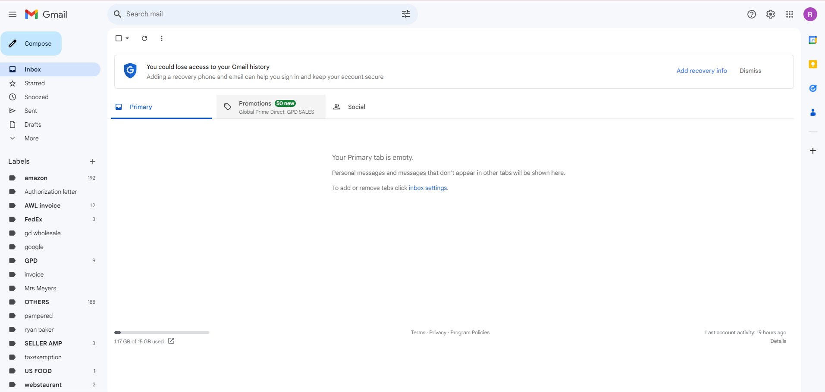Click the Sent arrow icon

click(x=13, y=111)
